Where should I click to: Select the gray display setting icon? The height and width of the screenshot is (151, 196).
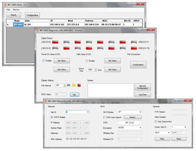coord(69,85)
